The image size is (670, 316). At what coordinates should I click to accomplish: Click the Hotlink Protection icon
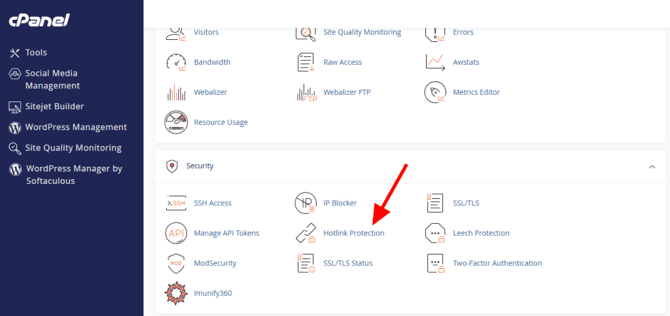[306, 234]
